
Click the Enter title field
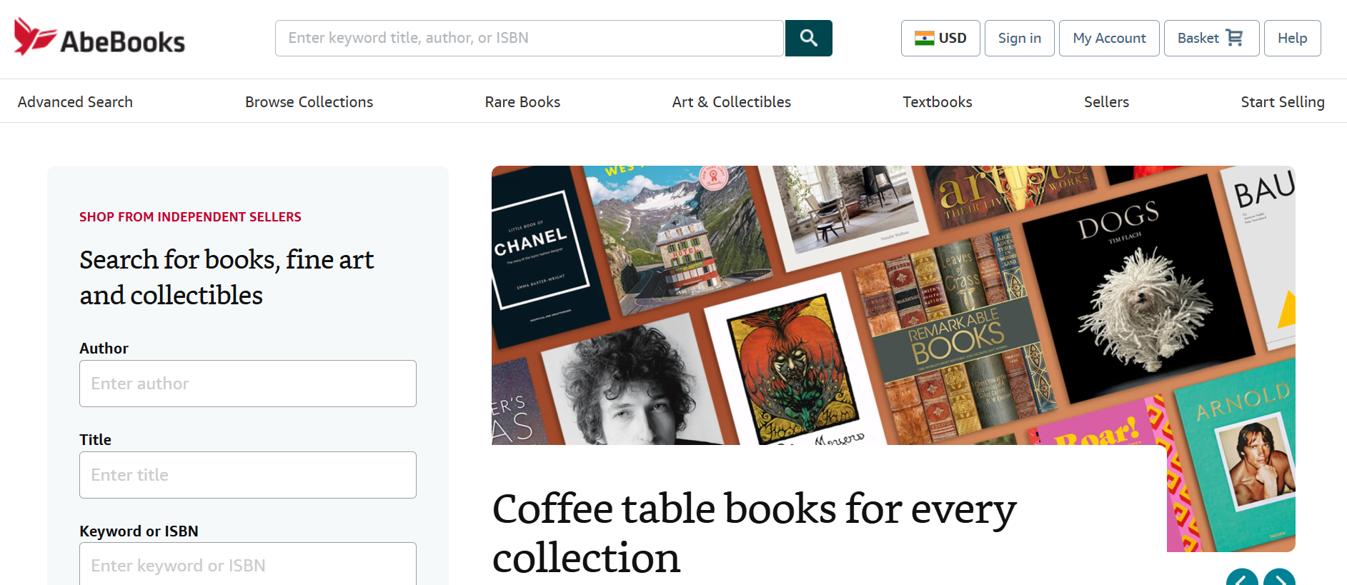(x=248, y=475)
